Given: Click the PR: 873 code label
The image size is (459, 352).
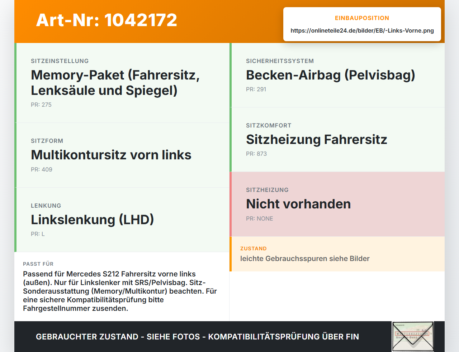Looking at the screenshot, I should [x=256, y=154].
